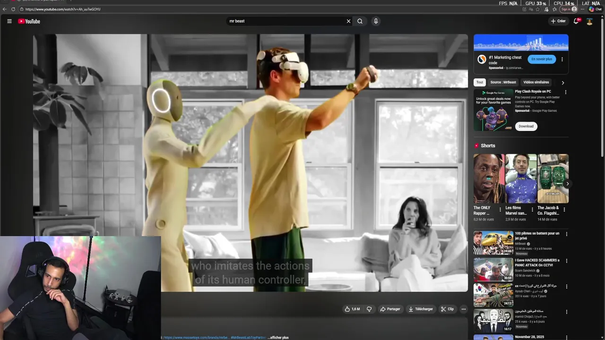The height and width of the screenshot is (340, 605).
Task: Click the magnifier search button
Action: [x=360, y=21]
